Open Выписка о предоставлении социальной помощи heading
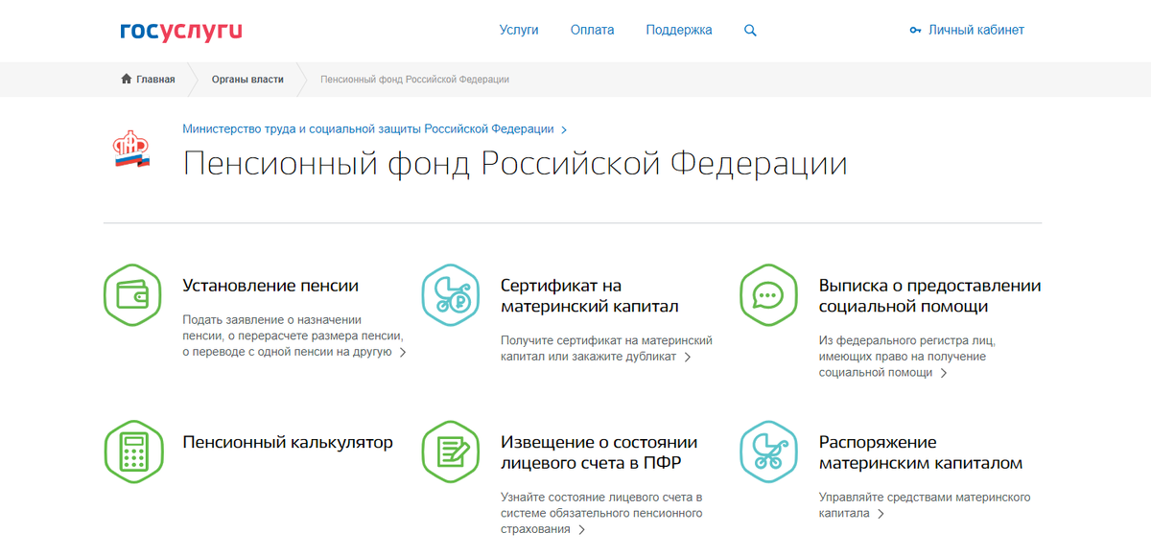Screen dimensions: 1151x556 [x=929, y=295]
